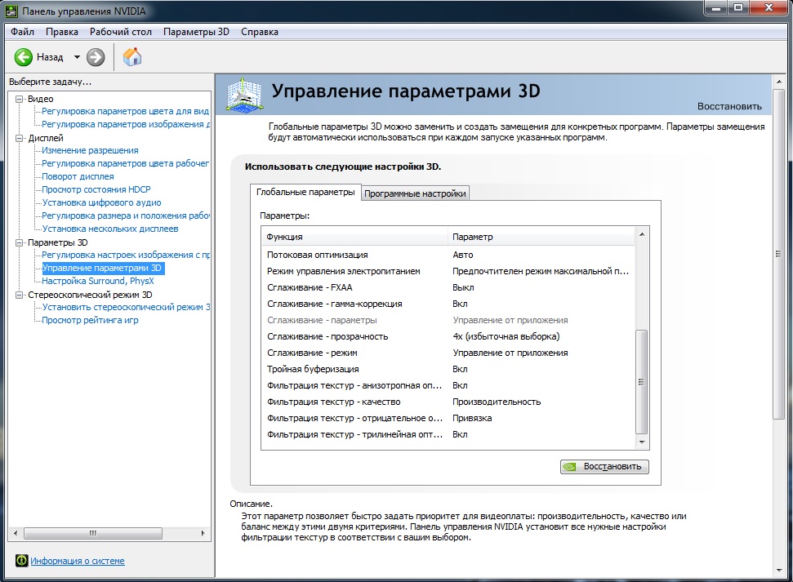793x582 pixels.
Task: Click the Функция column header
Action: [354, 237]
